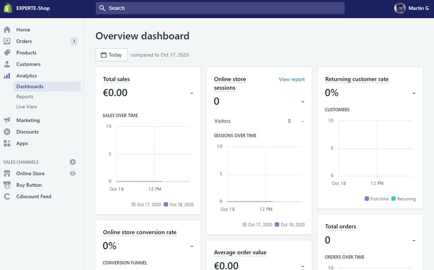
Task: Click Average order value title
Action: [x=240, y=253]
